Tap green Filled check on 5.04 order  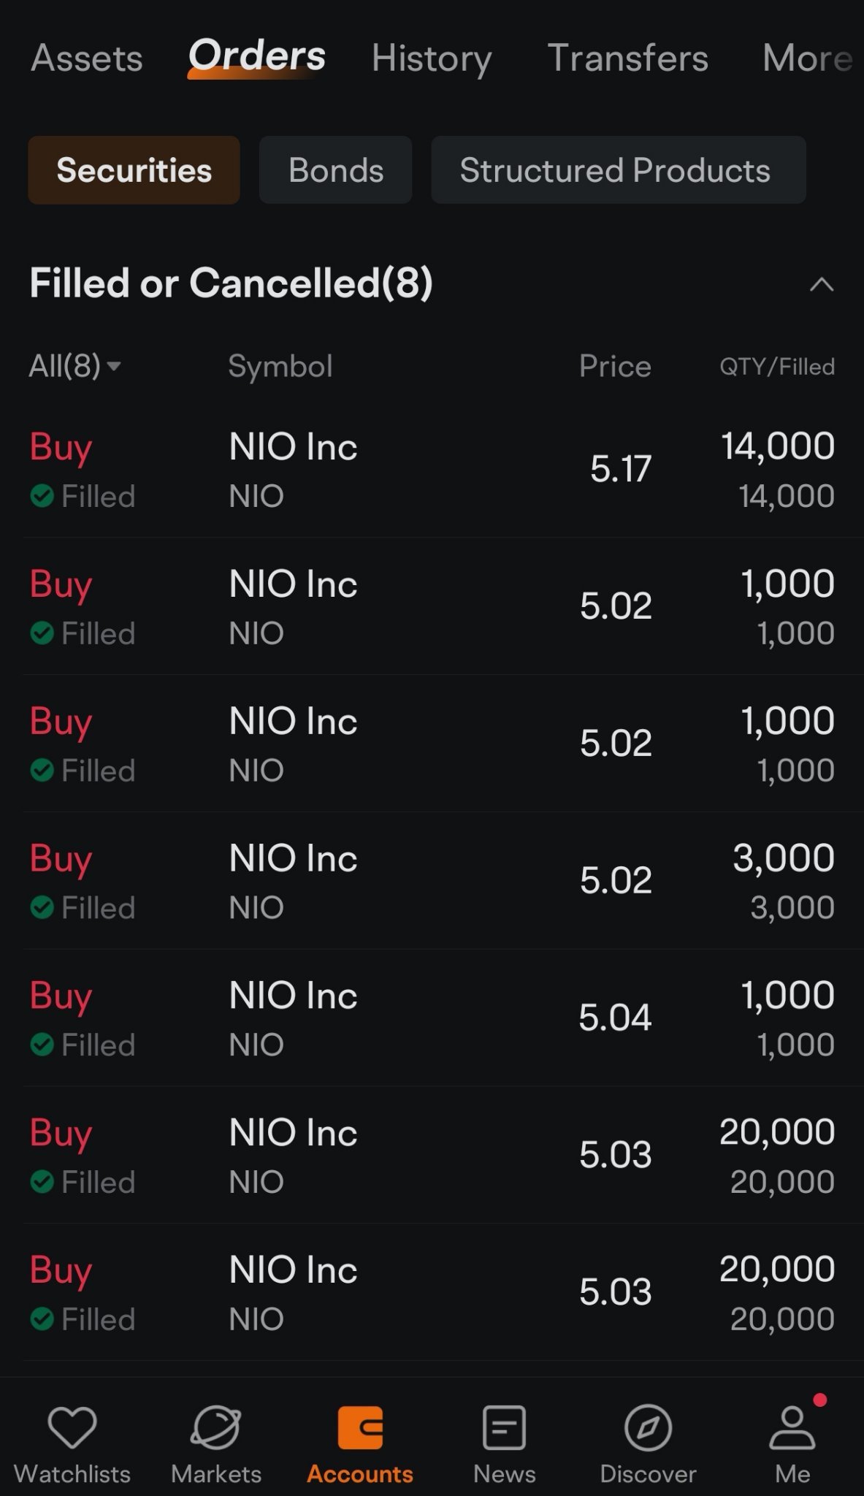(42, 1045)
